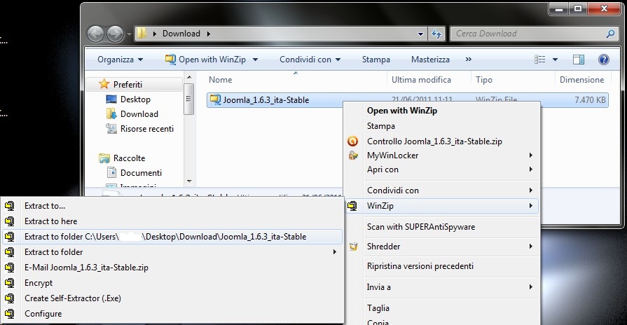Sort by the Dimensione column header
The width and height of the screenshot is (627, 325).
[x=583, y=80]
